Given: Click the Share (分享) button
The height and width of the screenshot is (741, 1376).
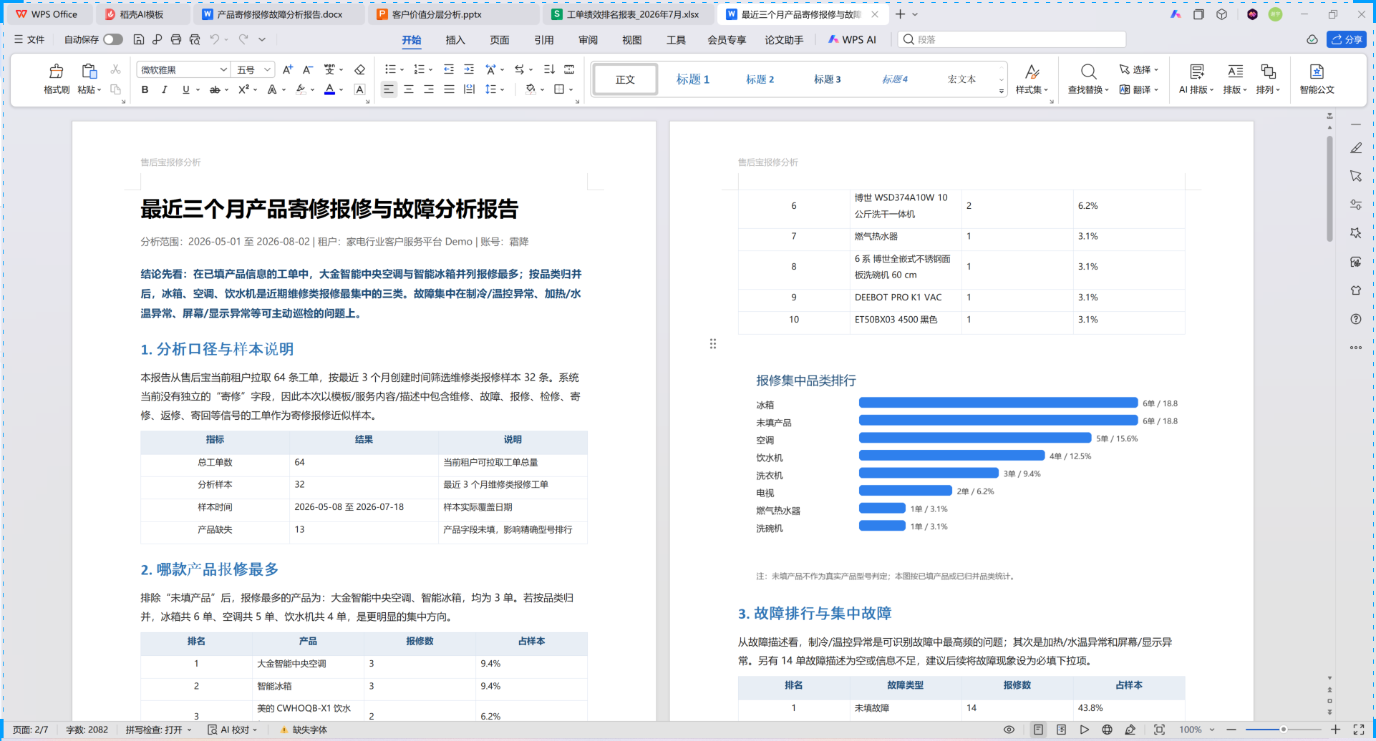Looking at the screenshot, I should click(1347, 39).
